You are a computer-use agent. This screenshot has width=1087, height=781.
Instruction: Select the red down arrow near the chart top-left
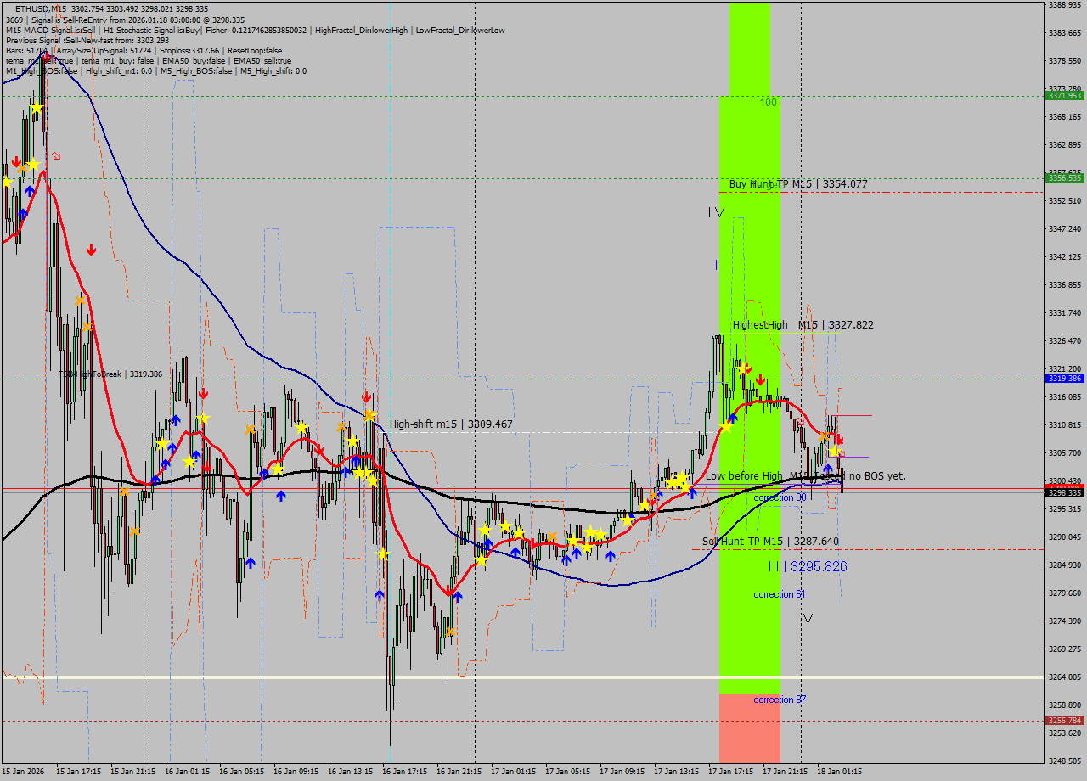coord(17,161)
